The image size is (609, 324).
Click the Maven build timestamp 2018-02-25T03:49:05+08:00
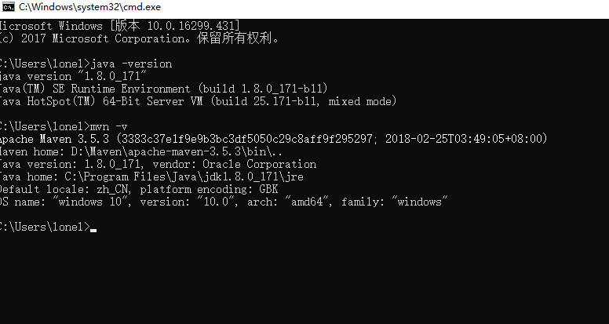(463, 139)
